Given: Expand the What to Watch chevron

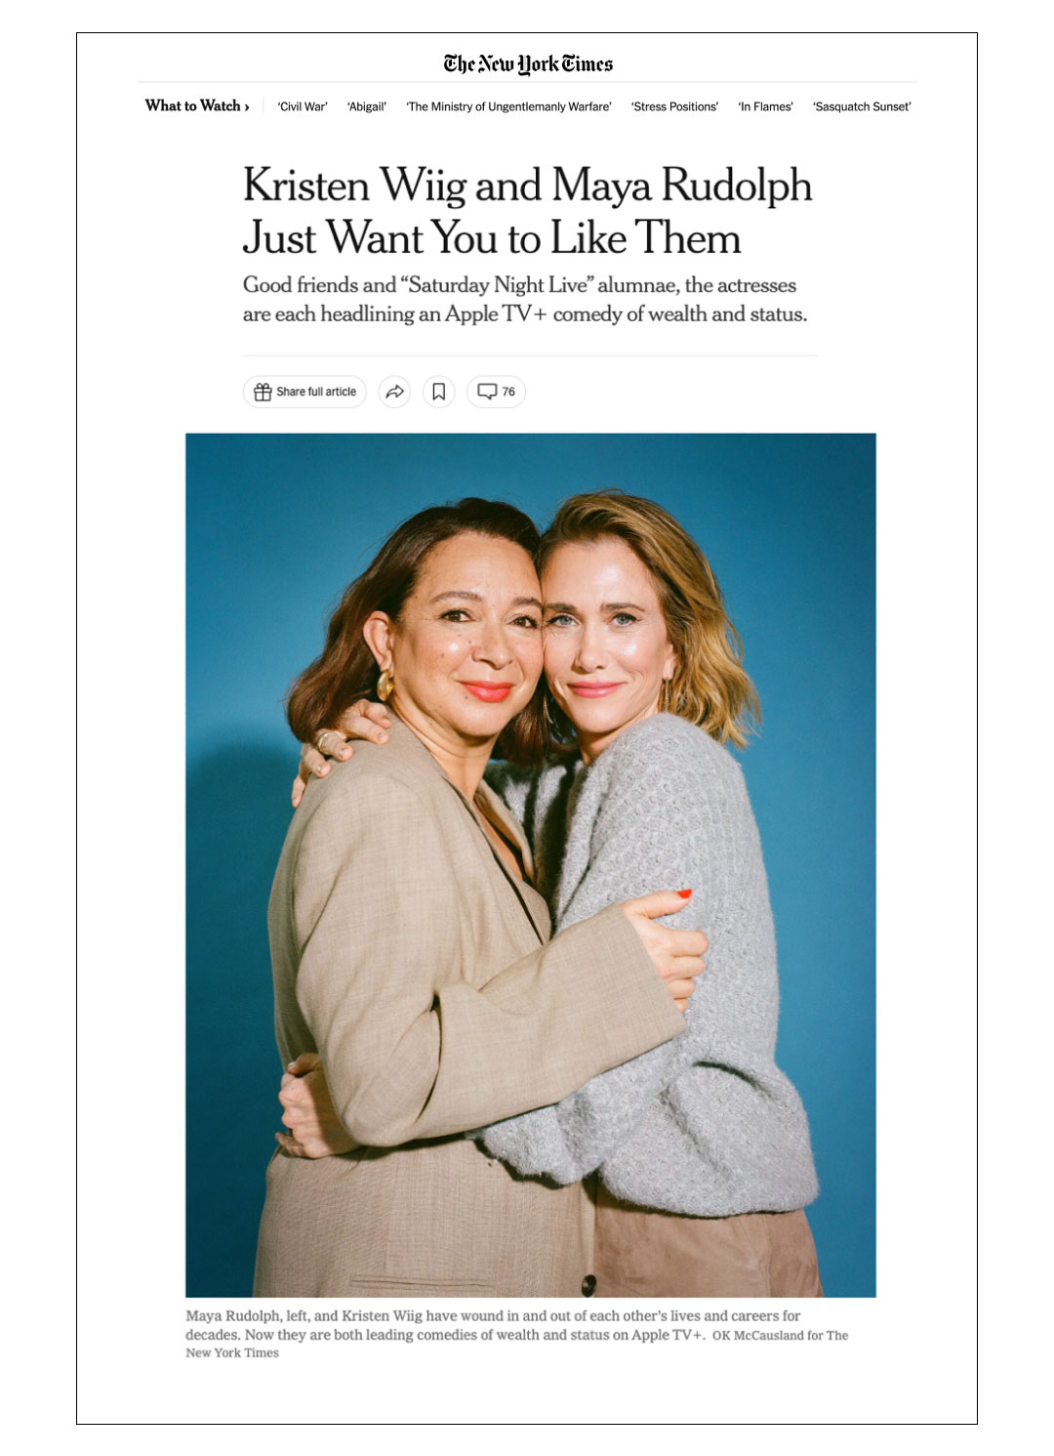Looking at the screenshot, I should click(247, 106).
